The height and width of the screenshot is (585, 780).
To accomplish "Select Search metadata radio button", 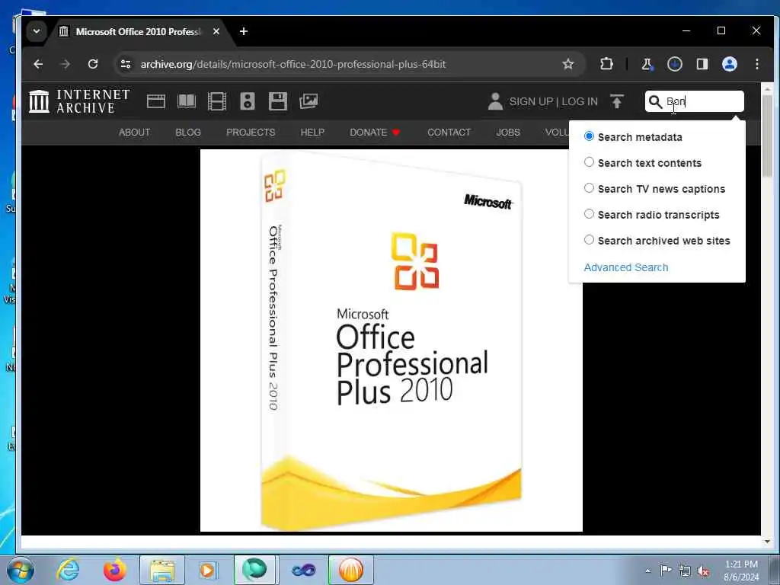I will pos(589,136).
